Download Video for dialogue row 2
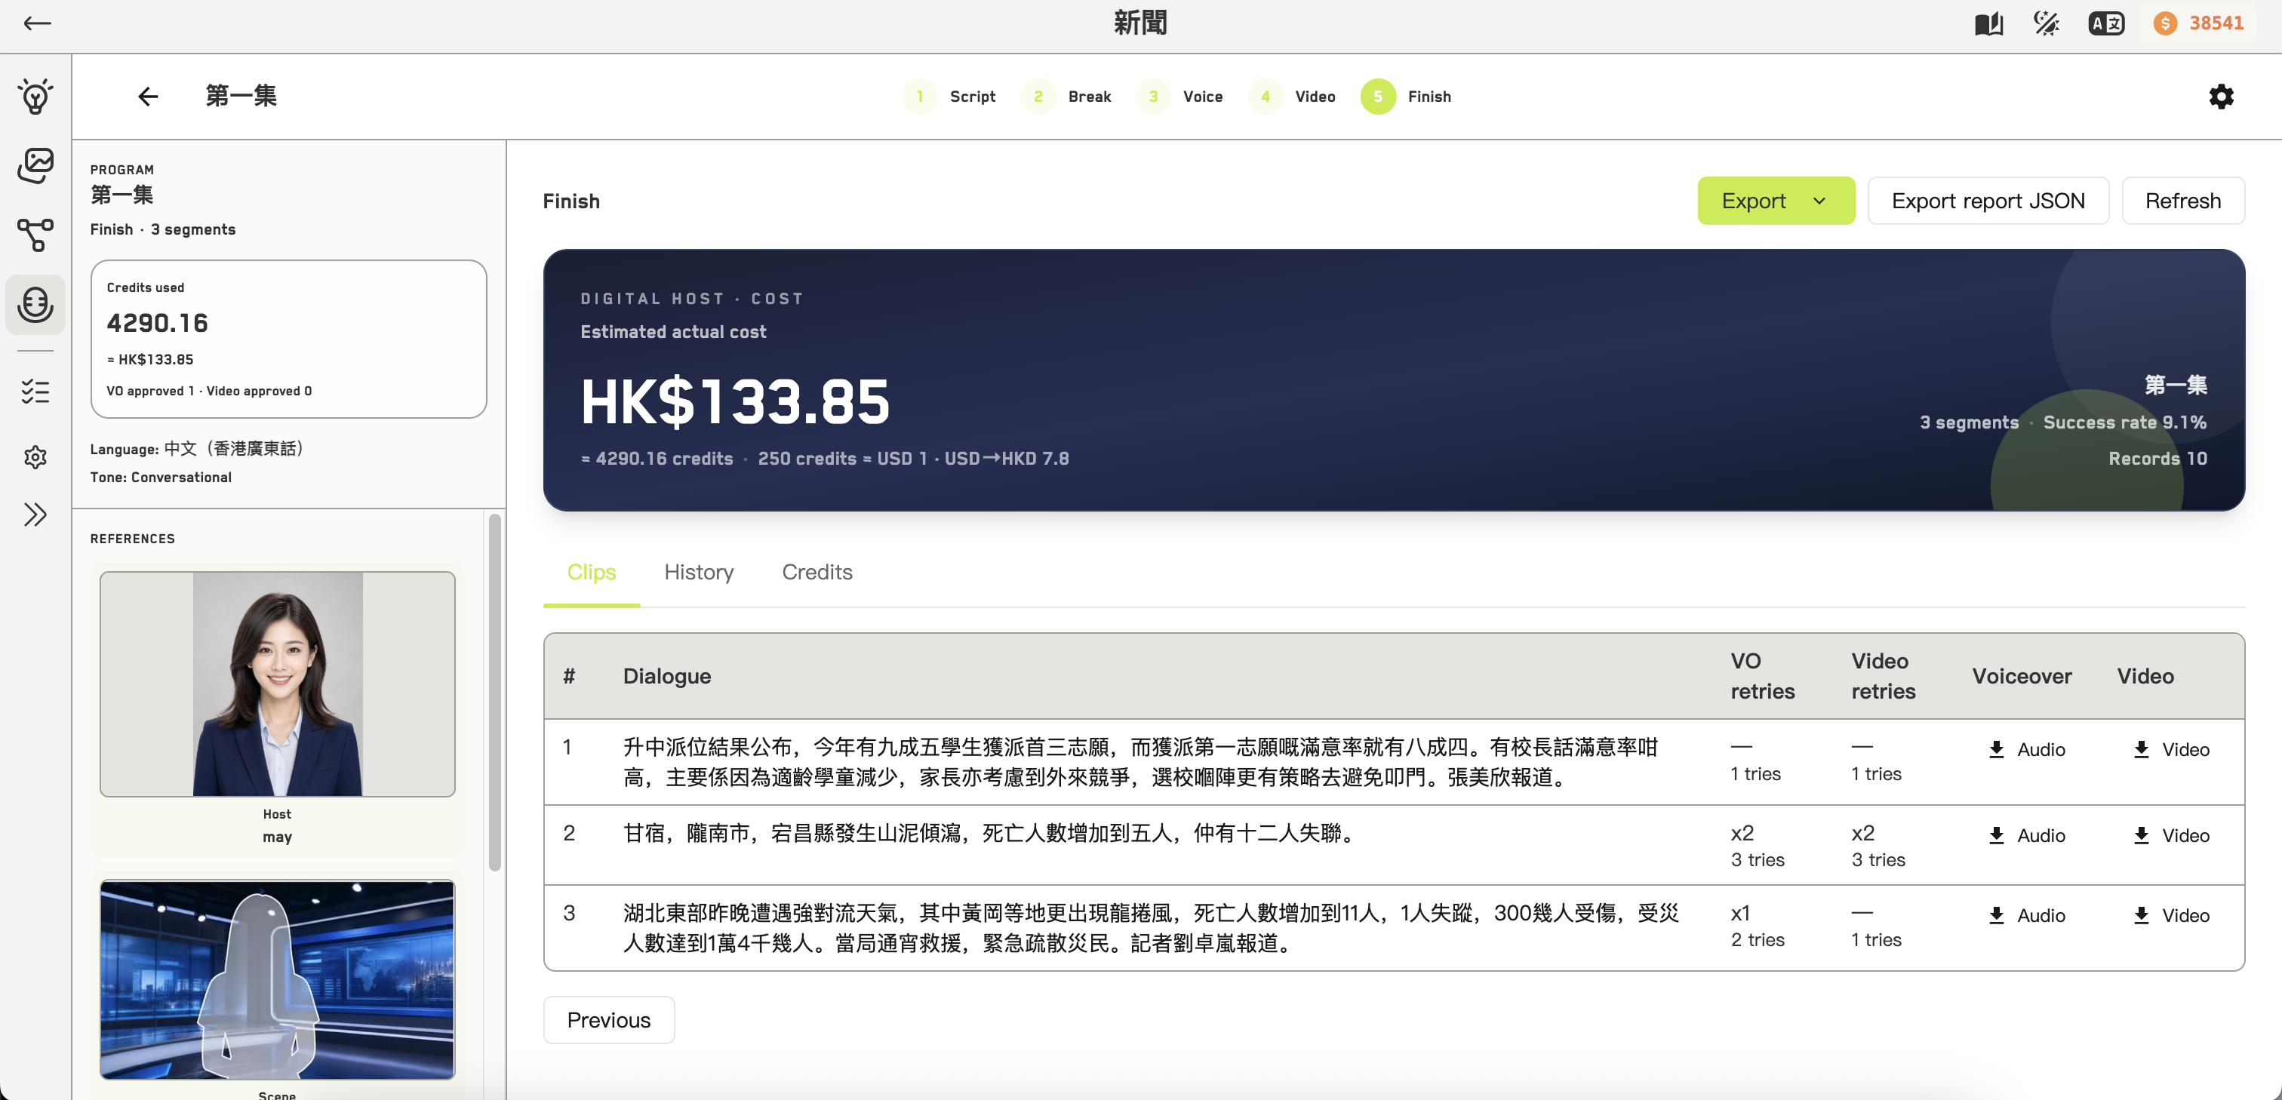This screenshot has width=2282, height=1100. pyautogui.click(x=2170, y=836)
